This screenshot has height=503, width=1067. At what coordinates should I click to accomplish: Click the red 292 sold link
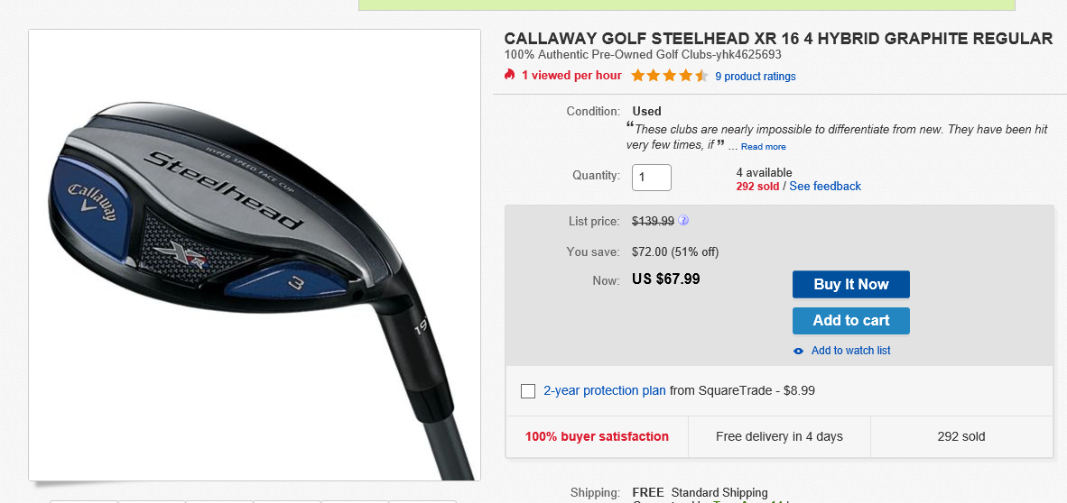coord(757,187)
